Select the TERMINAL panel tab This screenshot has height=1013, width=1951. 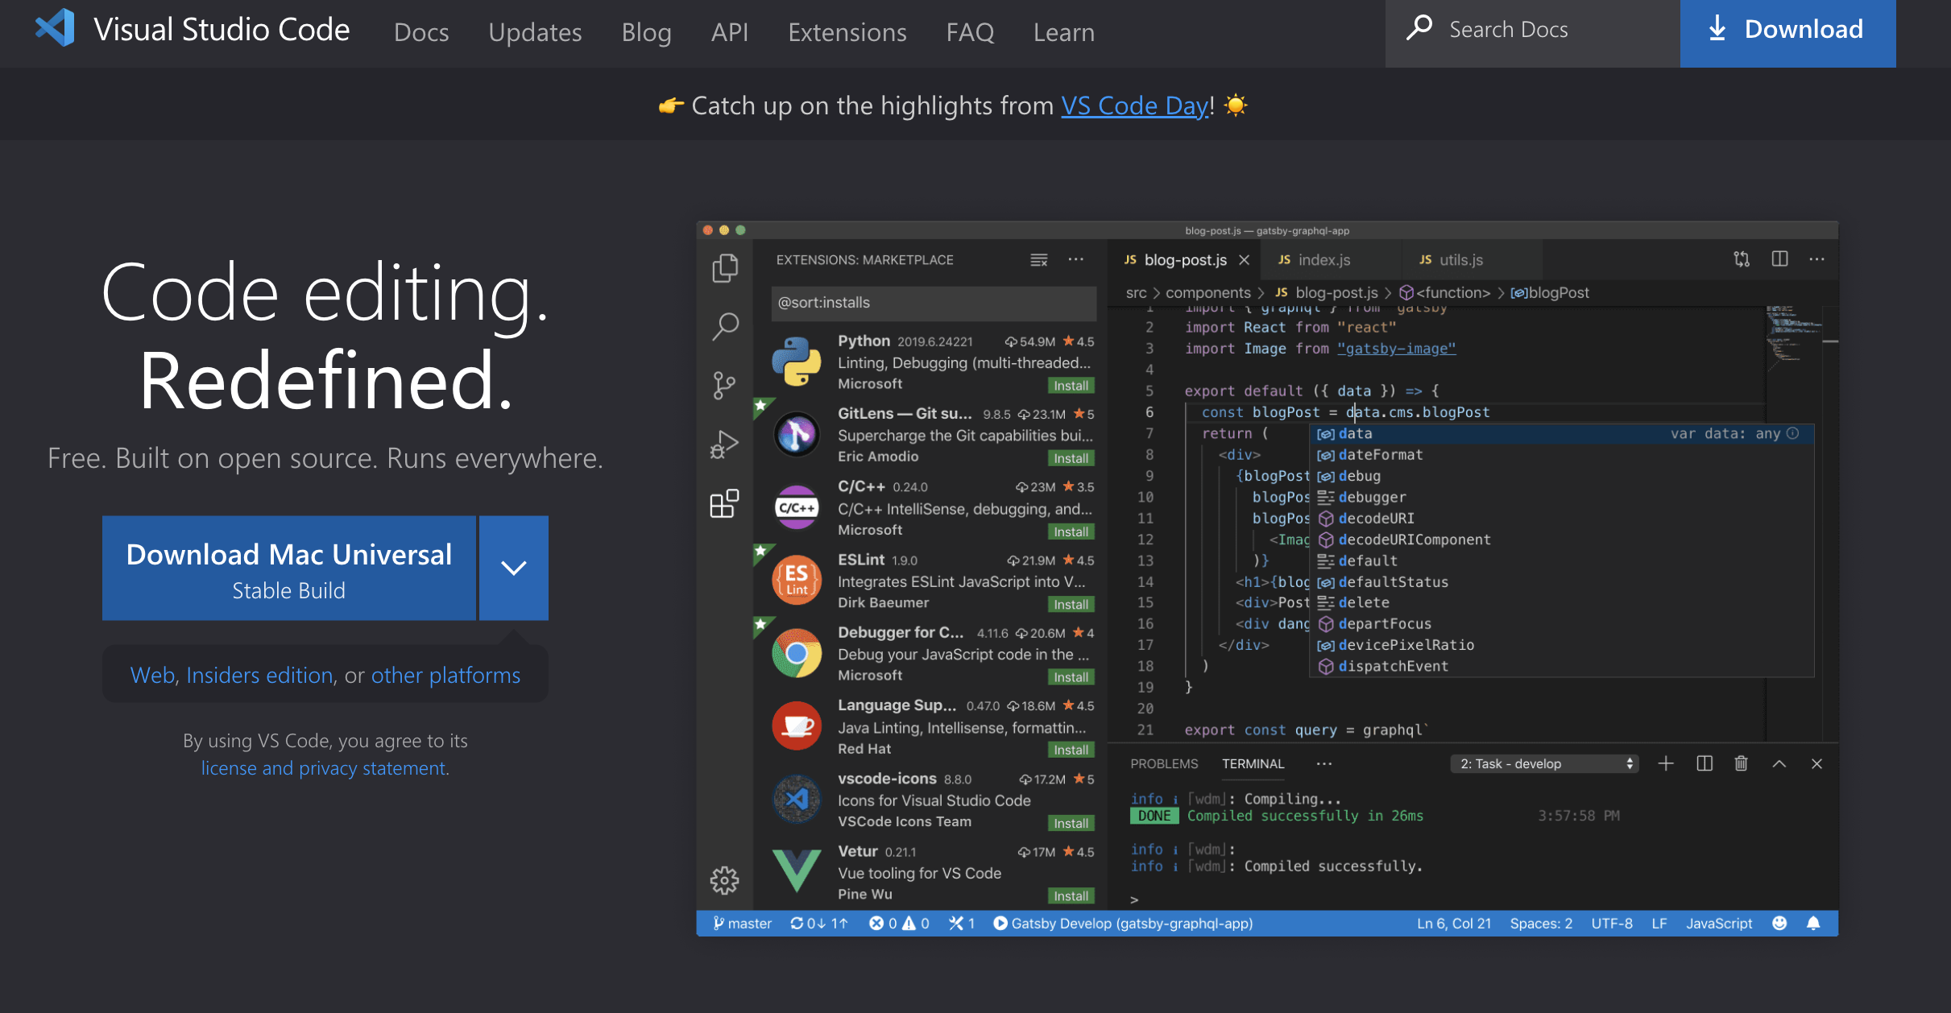click(x=1253, y=763)
